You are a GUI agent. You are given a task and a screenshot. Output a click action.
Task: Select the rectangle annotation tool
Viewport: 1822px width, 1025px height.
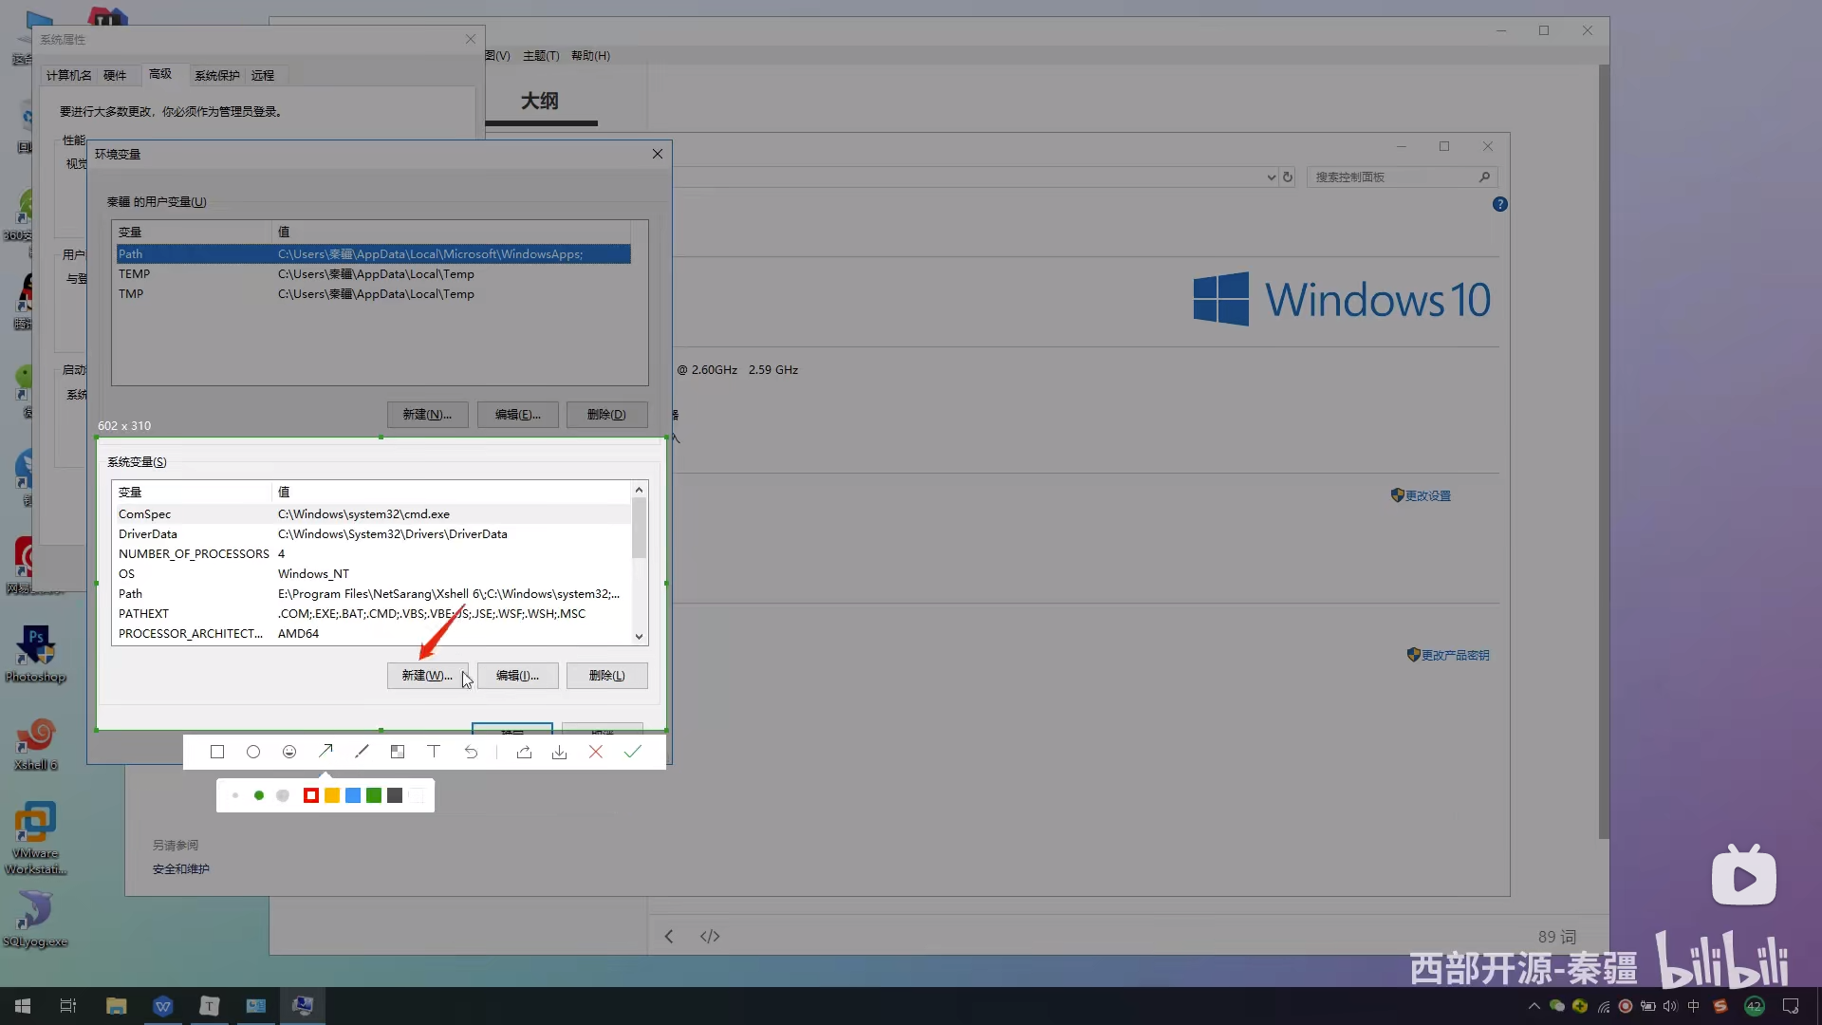[217, 752]
